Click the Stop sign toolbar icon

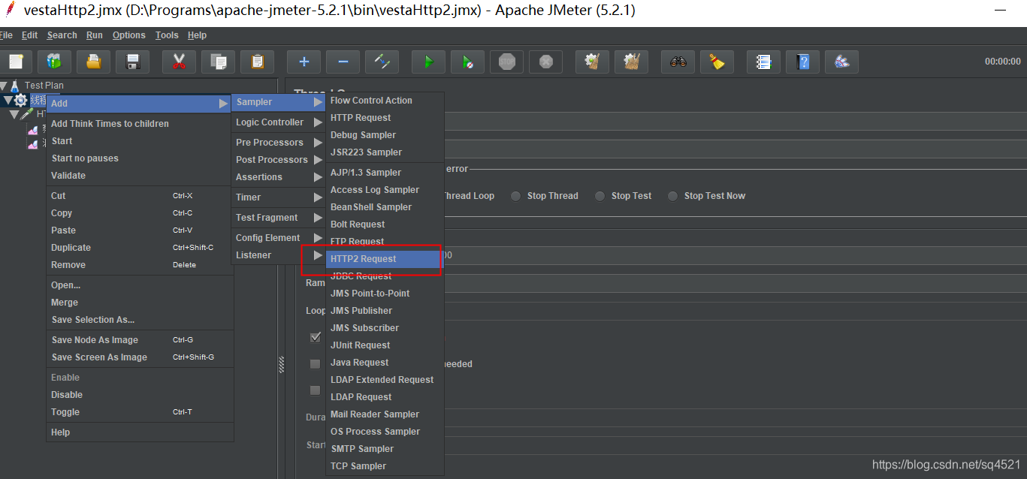click(x=506, y=62)
